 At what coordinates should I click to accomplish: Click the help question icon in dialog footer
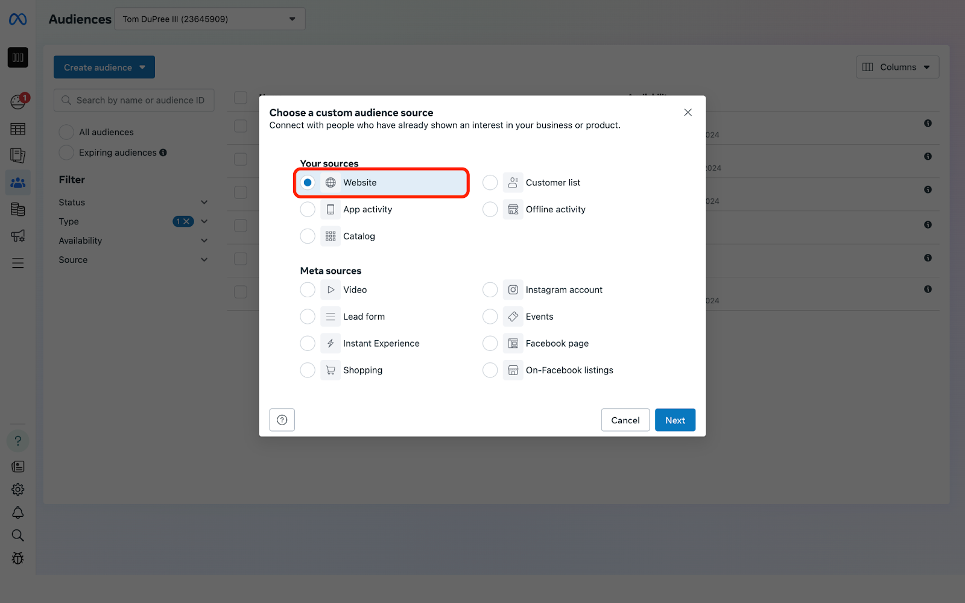282,420
